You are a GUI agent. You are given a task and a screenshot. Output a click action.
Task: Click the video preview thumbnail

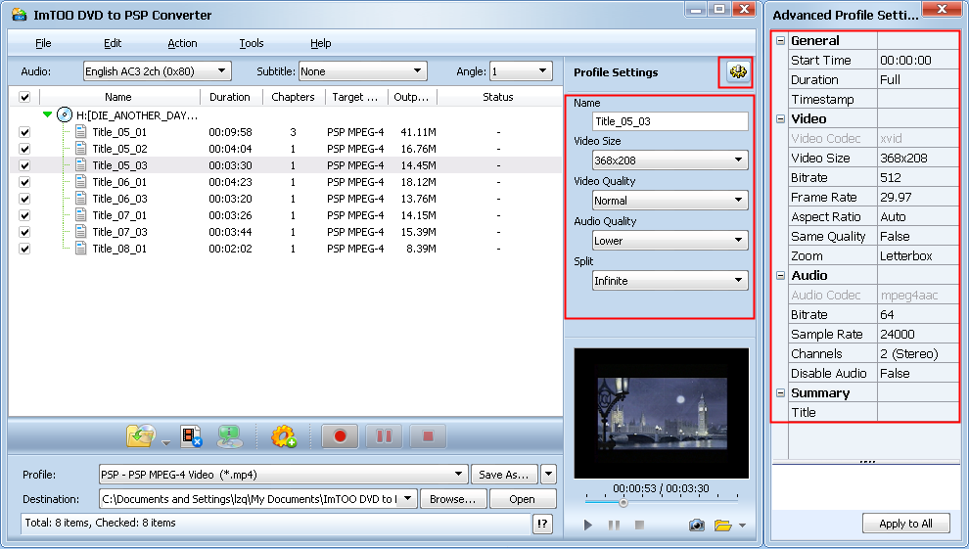point(662,413)
